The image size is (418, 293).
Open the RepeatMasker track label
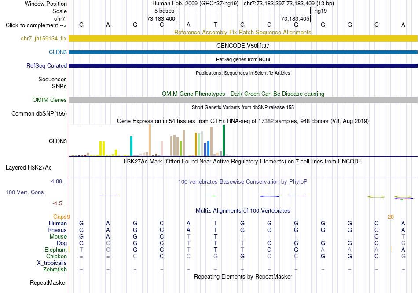(x=48, y=282)
